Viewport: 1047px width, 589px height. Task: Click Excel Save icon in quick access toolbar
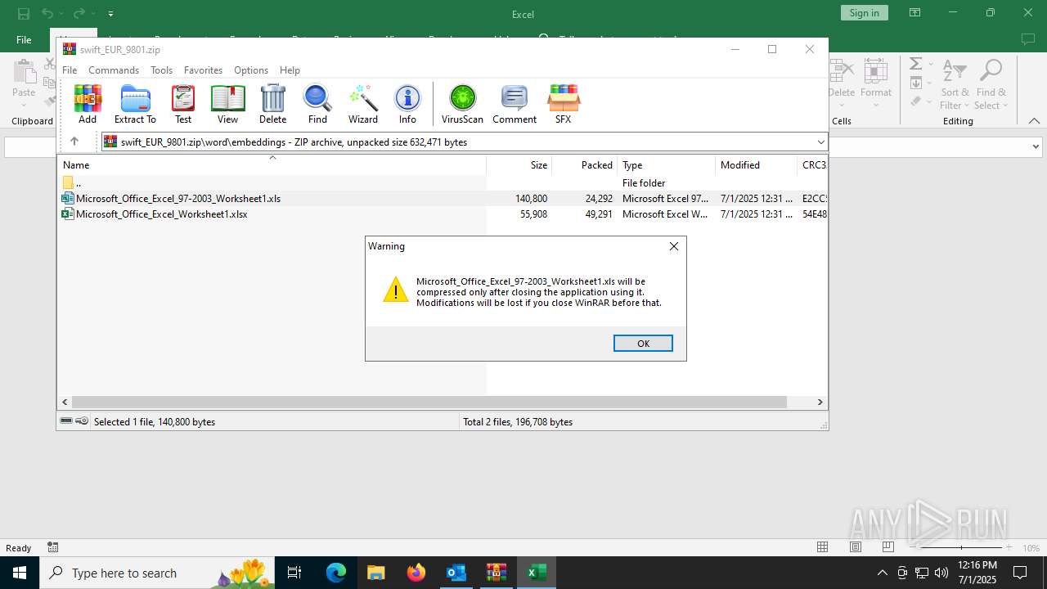point(24,13)
